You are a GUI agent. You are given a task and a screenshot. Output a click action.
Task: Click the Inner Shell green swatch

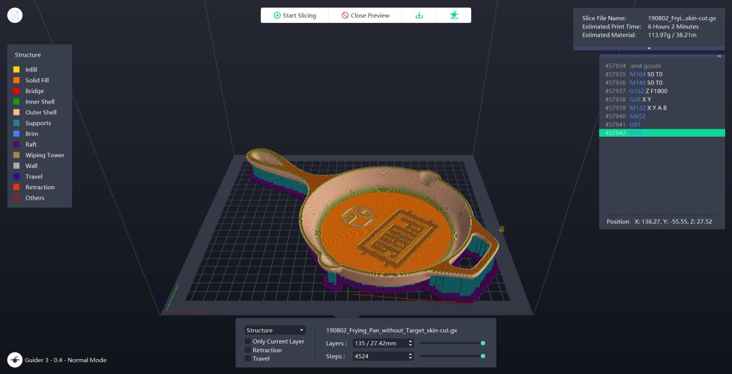point(16,102)
